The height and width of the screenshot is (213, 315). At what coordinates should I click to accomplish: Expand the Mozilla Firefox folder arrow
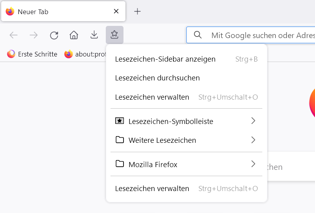[253, 164]
